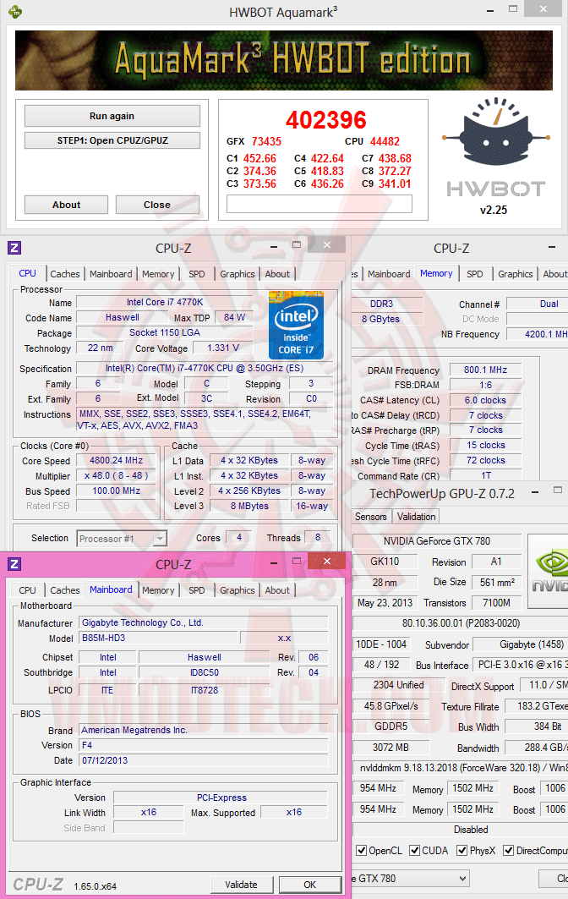This screenshot has width=568, height=899.
Task: Open the Processor #1 selection dropdown
Action: pos(161,539)
